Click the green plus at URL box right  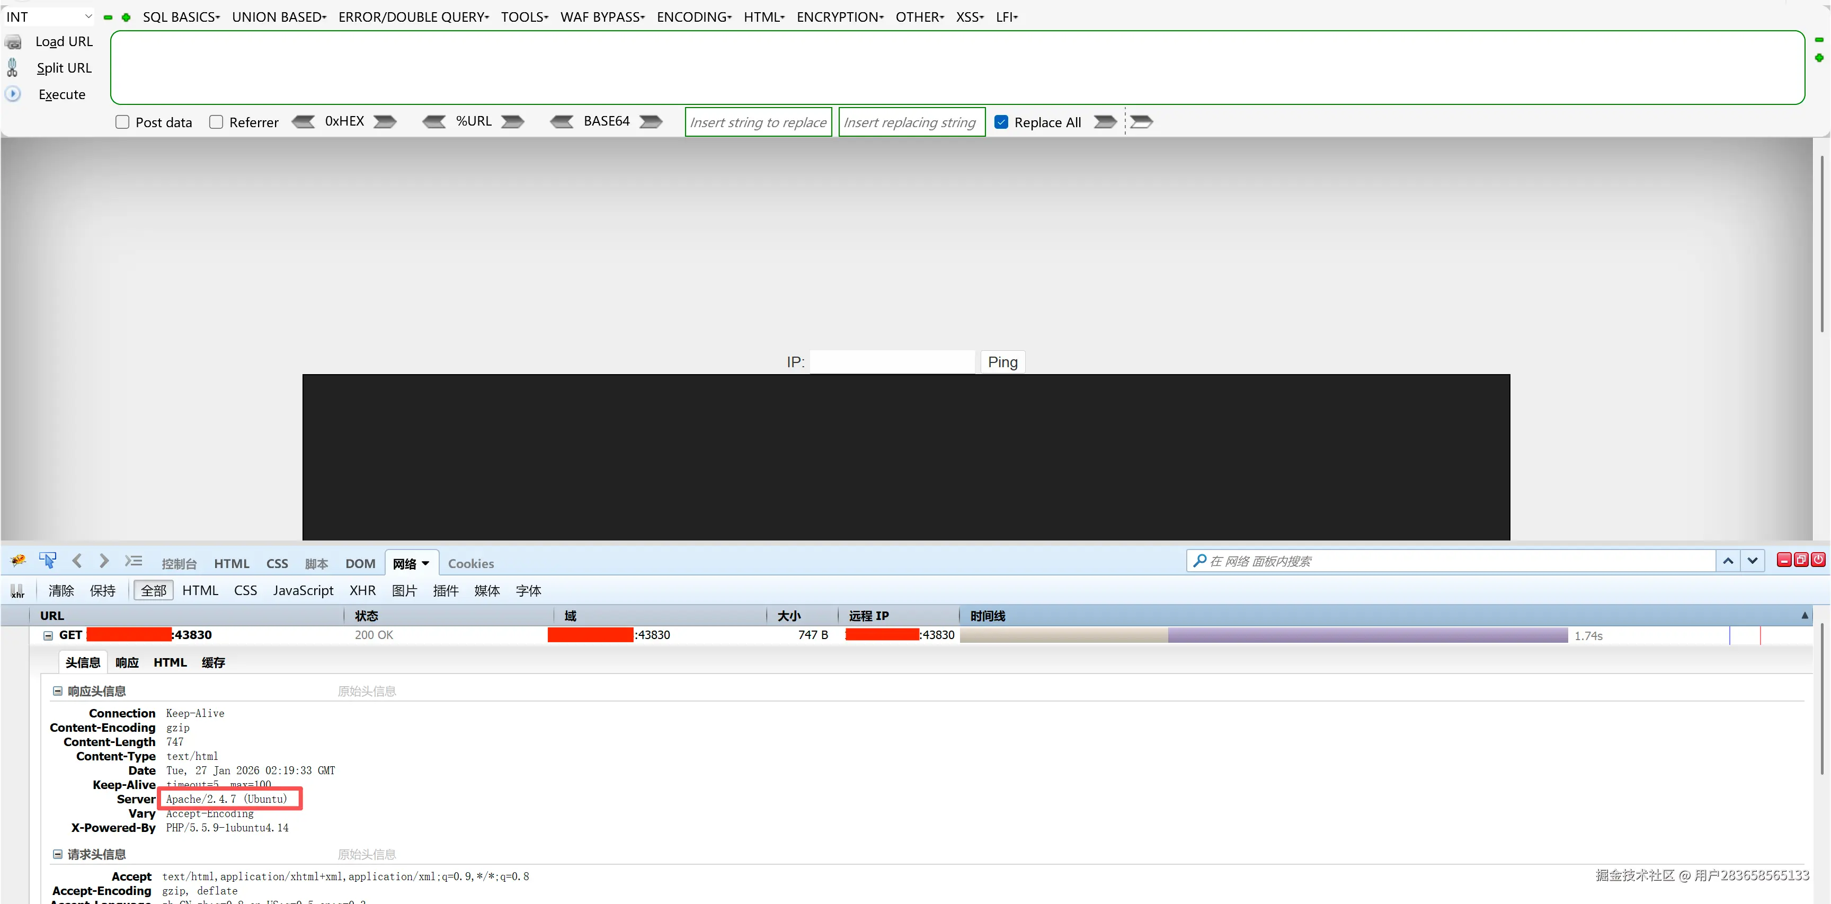point(1820,58)
